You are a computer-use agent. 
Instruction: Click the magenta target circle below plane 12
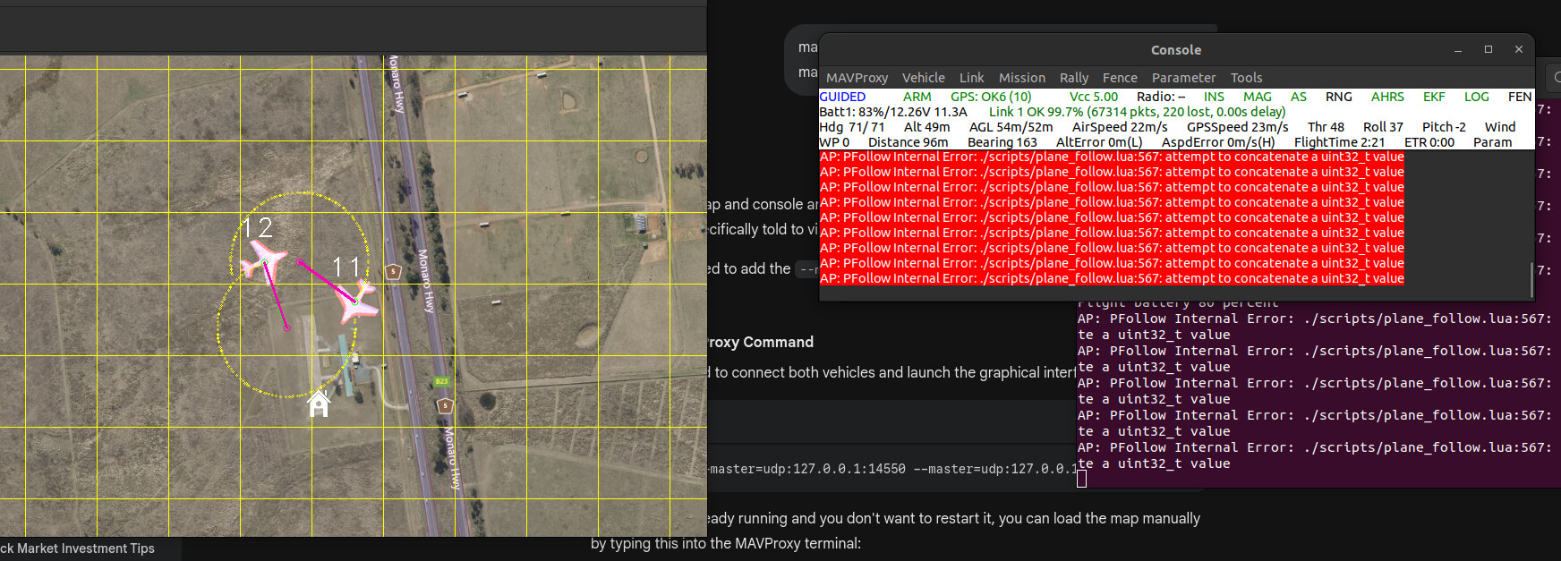point(286,327)
